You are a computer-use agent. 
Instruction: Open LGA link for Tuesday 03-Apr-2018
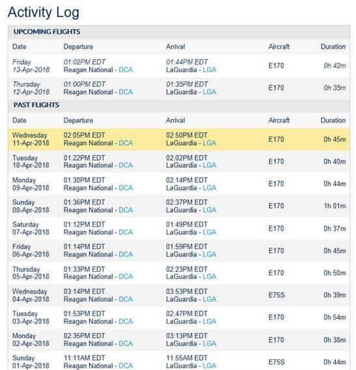click(210, 321)
